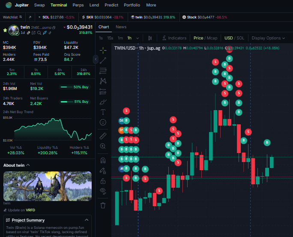This screenshot has width=293, height=237.
Task: Open SKR in the watchlist ticker
Action: pyautogui.click(x=103, y=17)
